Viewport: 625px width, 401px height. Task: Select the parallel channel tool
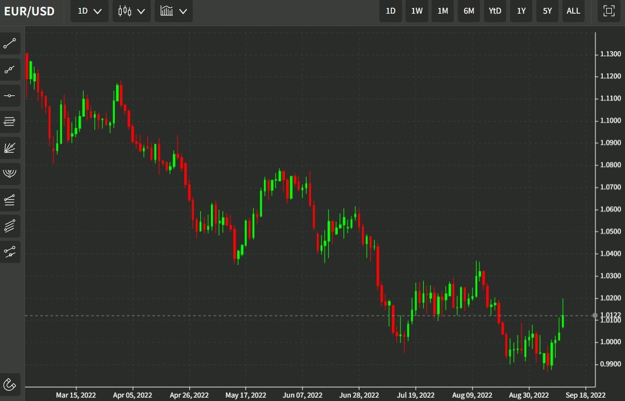click(10, 226)
